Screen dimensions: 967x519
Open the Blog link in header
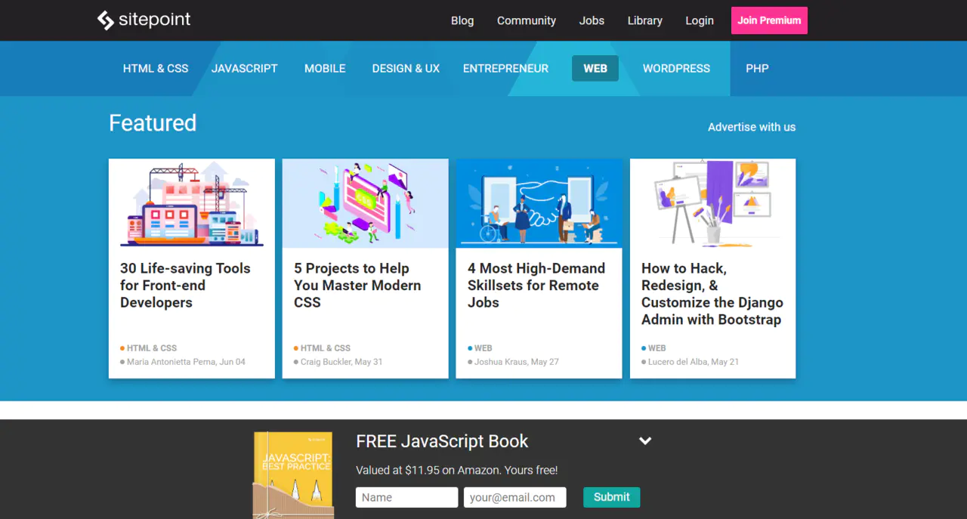point(462,20)
